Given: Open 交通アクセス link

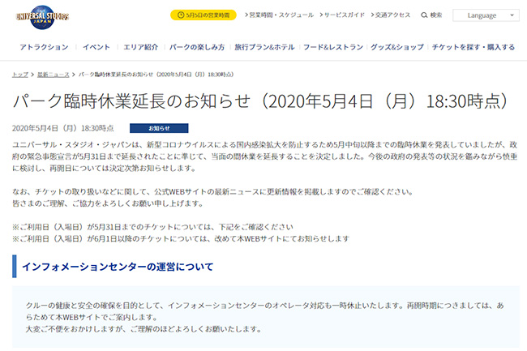Looking at the screenshot, I should pyautogui.click(x=391, y=15).
